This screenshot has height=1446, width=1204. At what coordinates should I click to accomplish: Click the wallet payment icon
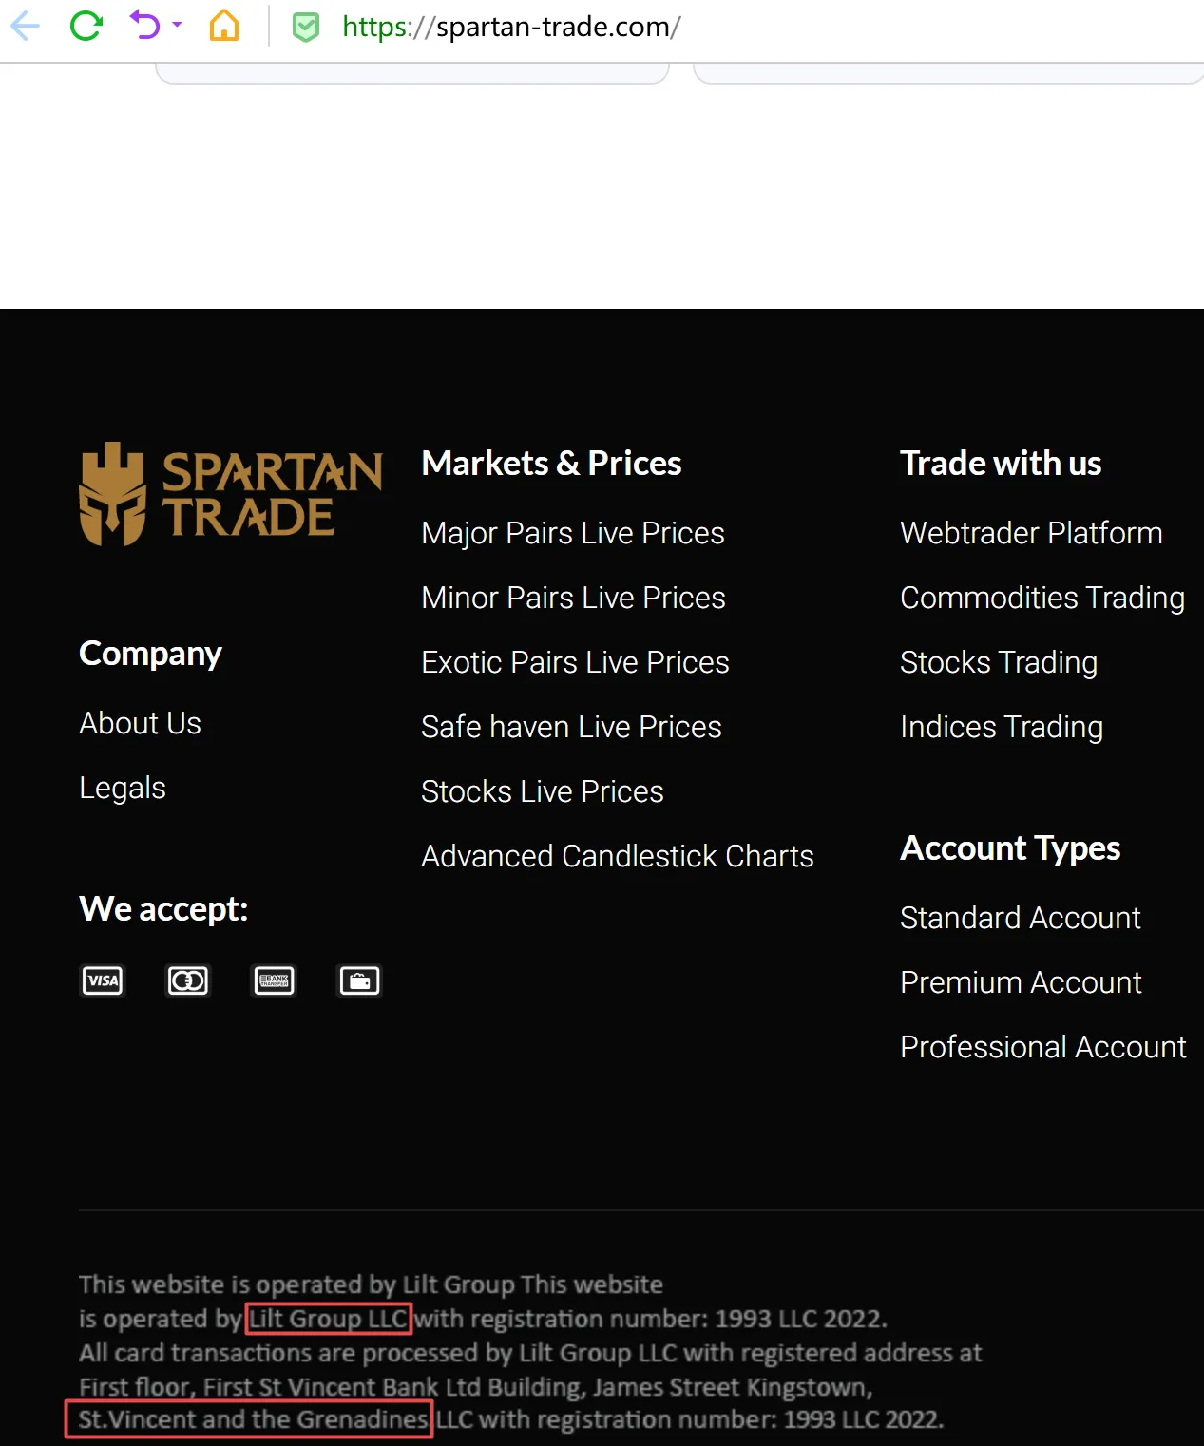[359, 980]
